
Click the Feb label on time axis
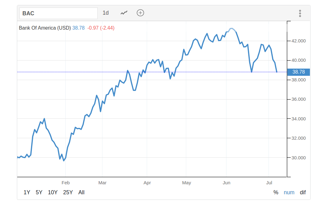[x=65, y=183]
